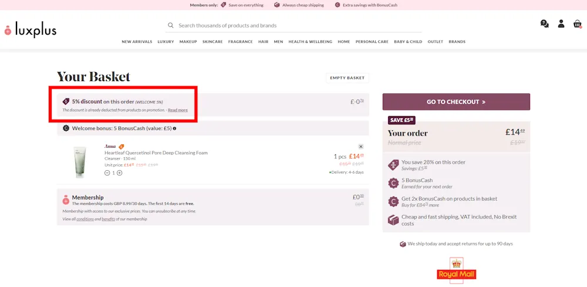Open the HOME menu
Image resolution: width=587 pixels, height=287 pixels.
(343, 42)
